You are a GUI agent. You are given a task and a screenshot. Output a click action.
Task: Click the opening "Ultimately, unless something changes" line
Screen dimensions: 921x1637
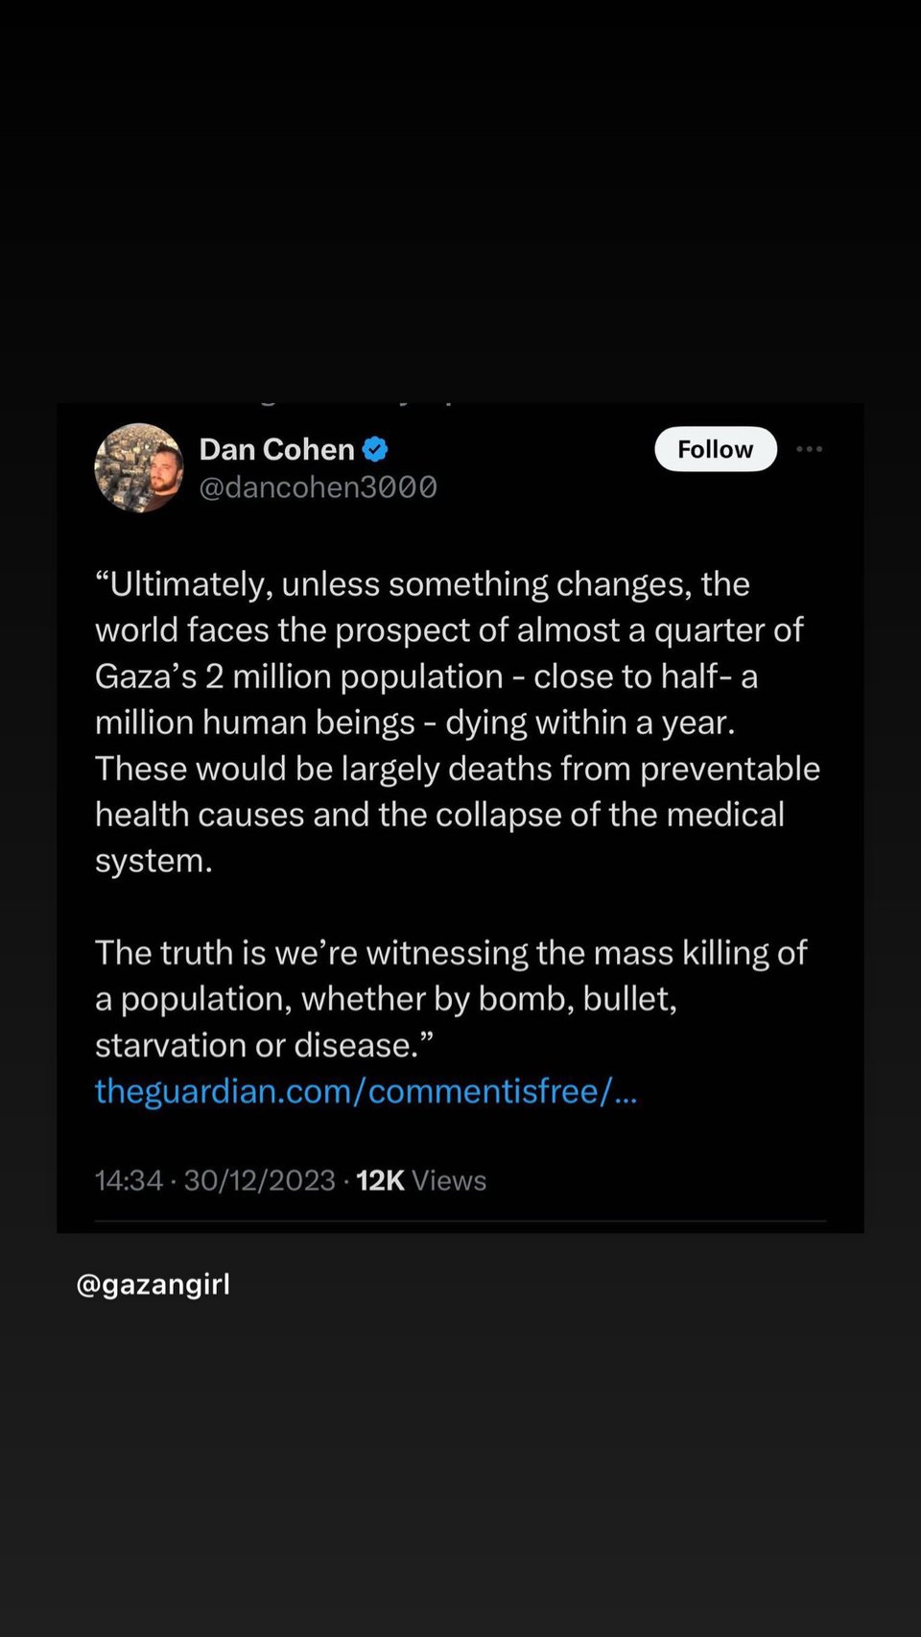click(422, 584)
